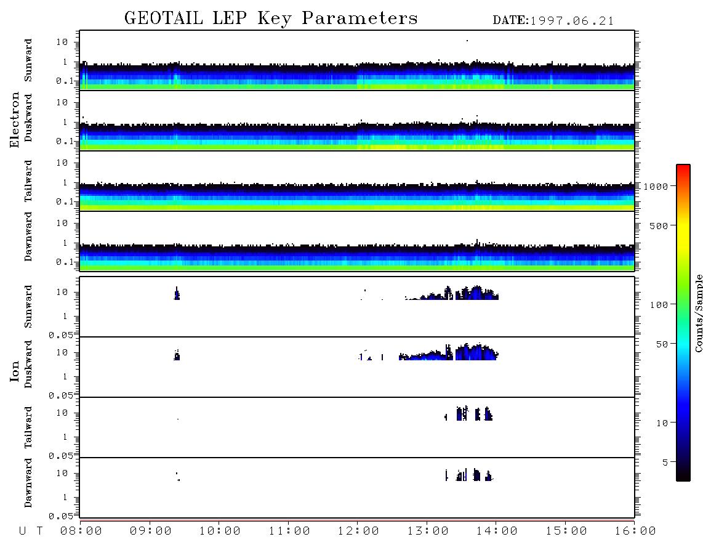Select the Electron "Tailward" panel label
The image size is (703, 542).
pyautogui.click(x=28, y=181)
